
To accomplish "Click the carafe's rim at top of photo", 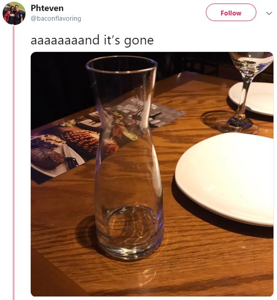I will click(121, 64).
